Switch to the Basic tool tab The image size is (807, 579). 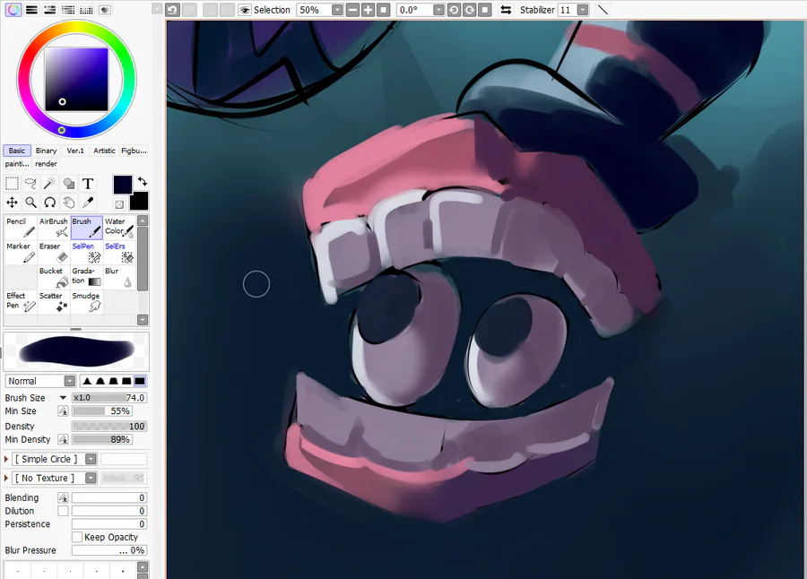pyautogui.click(x=17, y=151)
